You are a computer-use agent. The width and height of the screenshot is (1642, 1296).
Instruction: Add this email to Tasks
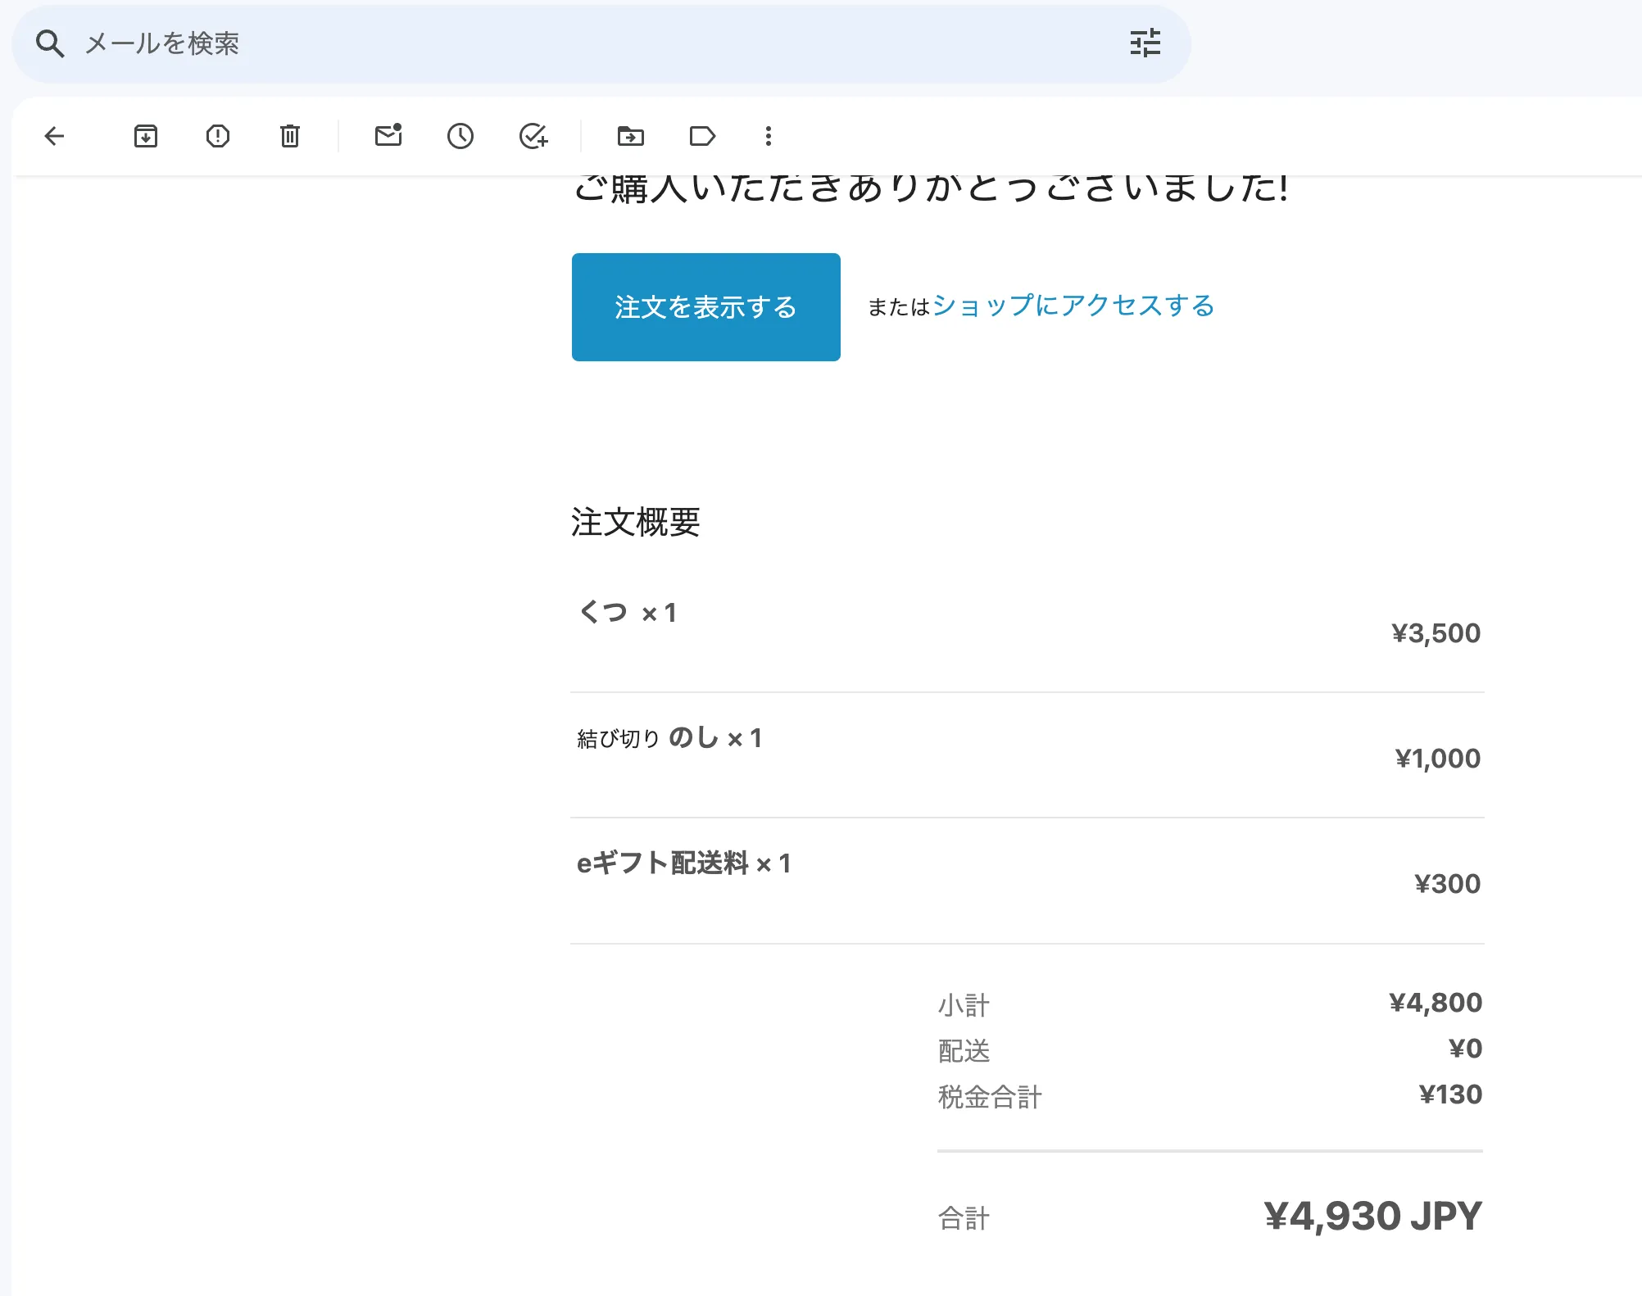533,136
